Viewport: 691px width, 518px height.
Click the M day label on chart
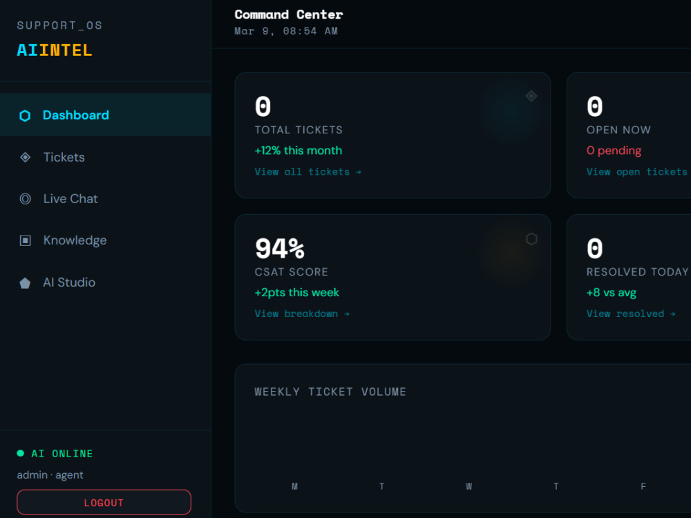(295, 486)
